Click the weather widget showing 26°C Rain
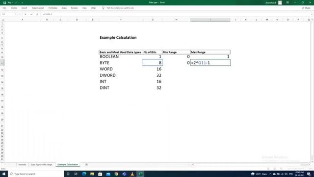The image size is (314, 177). pos(259,174)
